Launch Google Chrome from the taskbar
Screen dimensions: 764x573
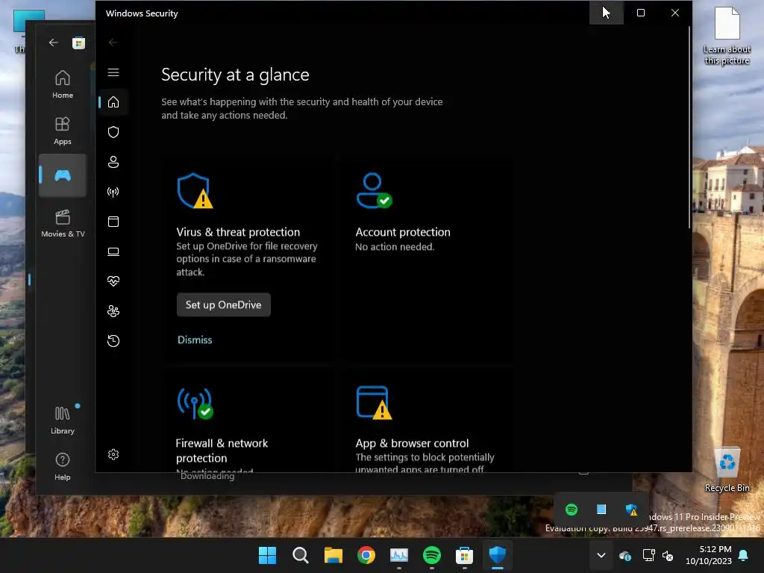click(366, 555)
